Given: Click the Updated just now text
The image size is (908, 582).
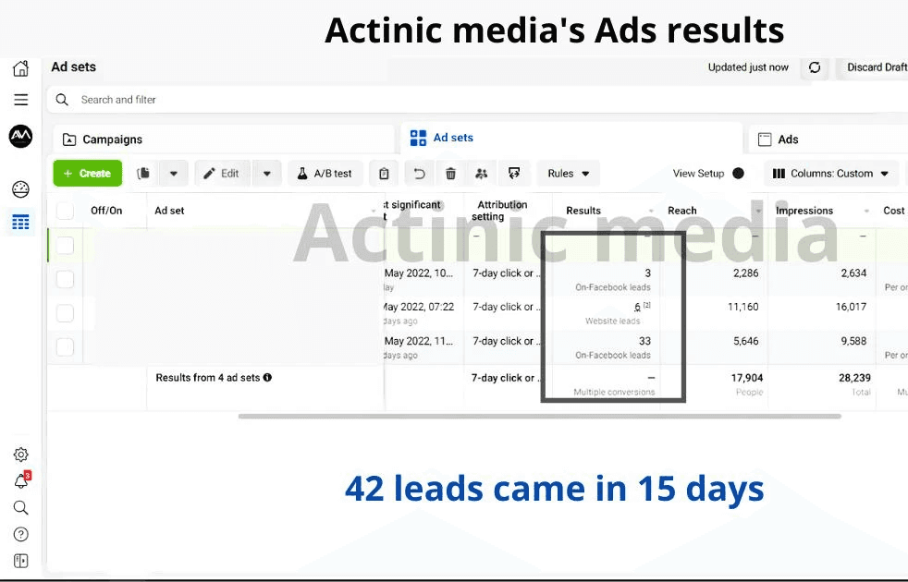Looking at the screenshot, I should [x=748, y=67].
